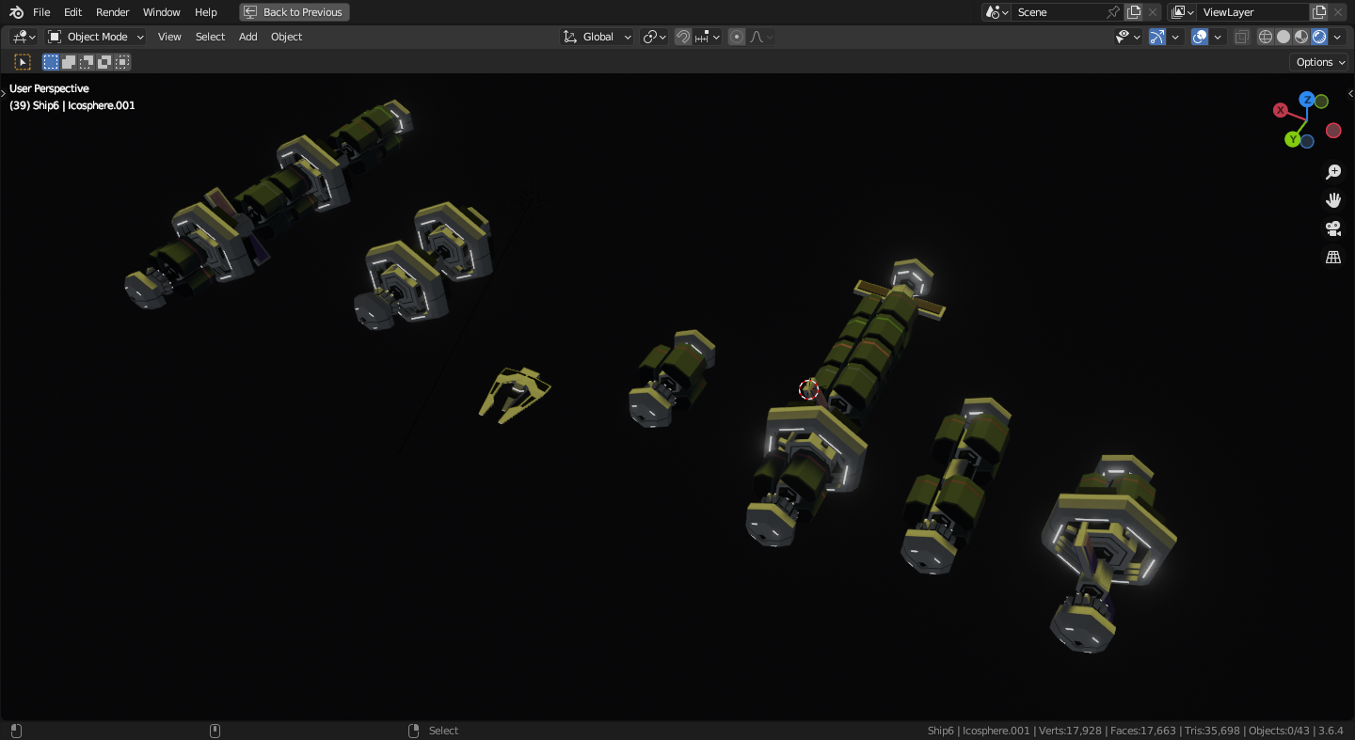The image size is (1355, 740).
Task: Open the Render menu
Action: tap(113, 12)
